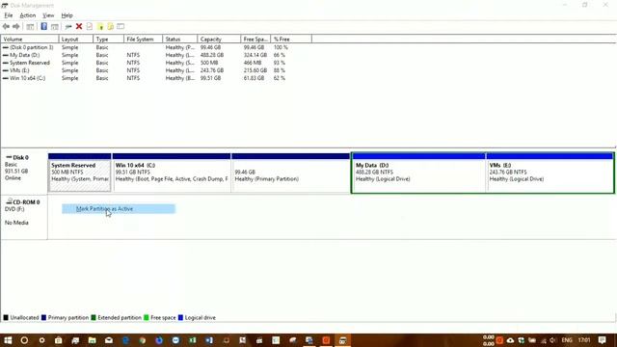Viewport: 617px width, 347px height.
Task: Open File Explorer from the taskbar
Action: (x=93, y=340)
